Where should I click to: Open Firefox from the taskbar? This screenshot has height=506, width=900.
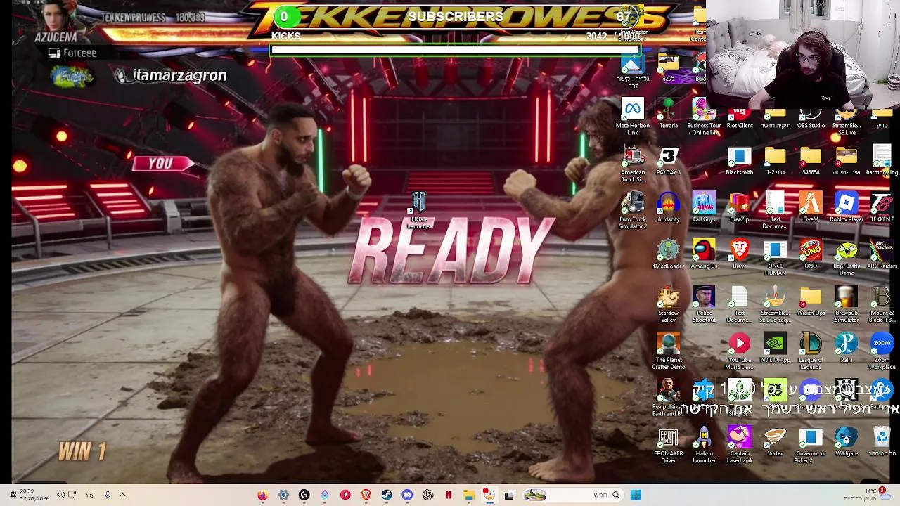[x=263, y=495]
